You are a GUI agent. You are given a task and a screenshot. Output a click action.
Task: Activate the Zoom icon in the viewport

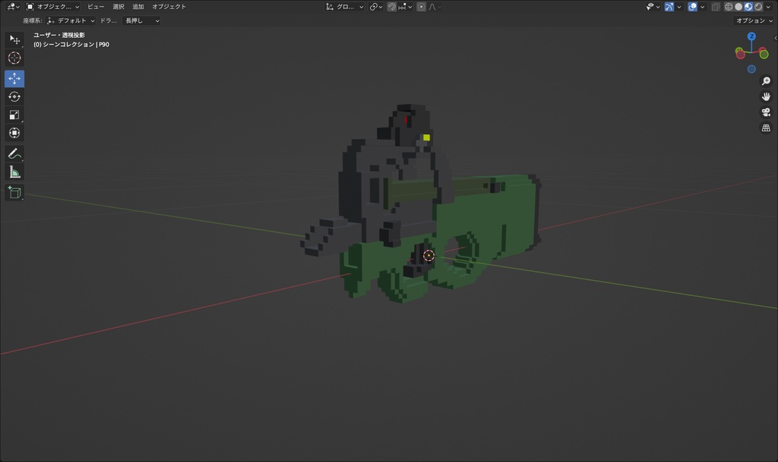[766, 80]
